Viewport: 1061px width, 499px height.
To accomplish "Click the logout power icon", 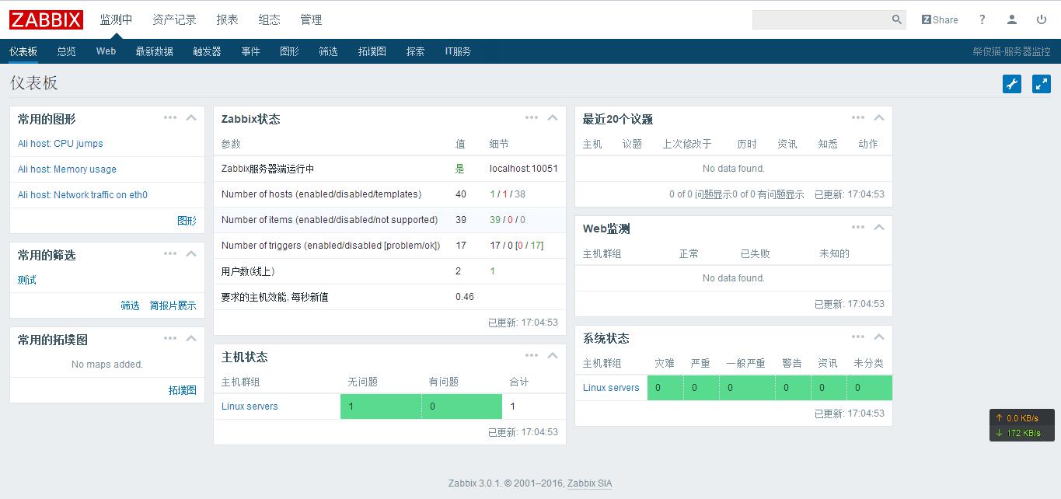I will coord(1042,19).
